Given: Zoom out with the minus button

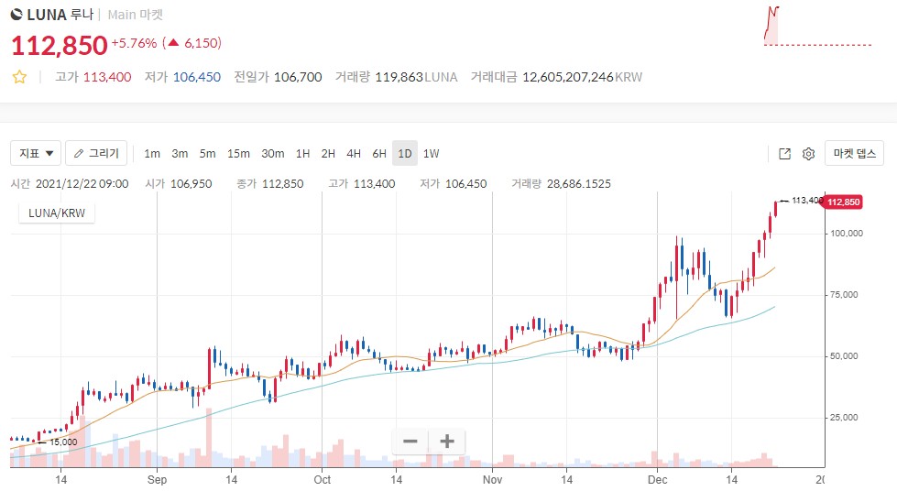Looking at the screenshot, I should 410,442.
